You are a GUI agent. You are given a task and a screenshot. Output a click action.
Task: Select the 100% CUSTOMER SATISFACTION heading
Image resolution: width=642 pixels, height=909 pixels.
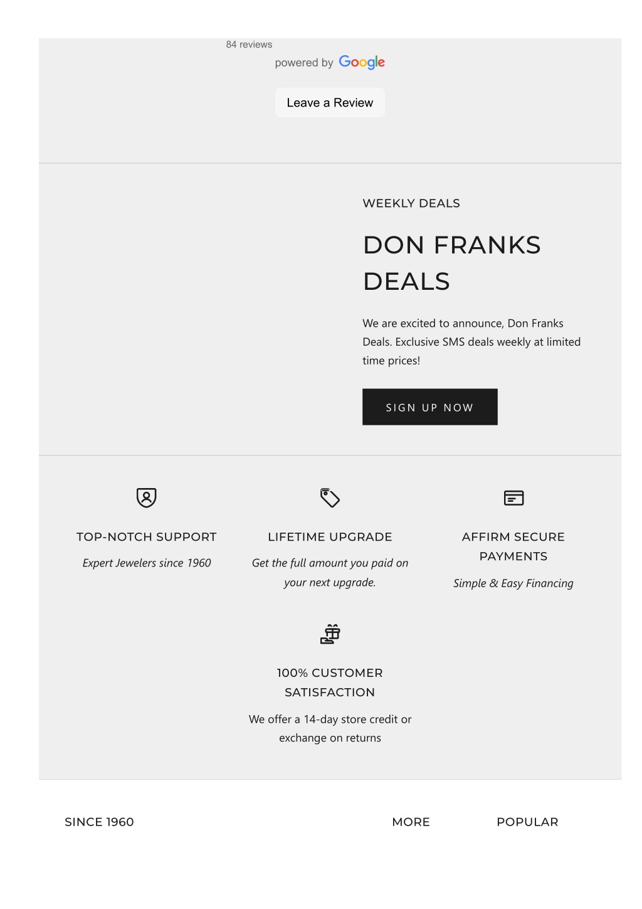(x=330, y=683)
